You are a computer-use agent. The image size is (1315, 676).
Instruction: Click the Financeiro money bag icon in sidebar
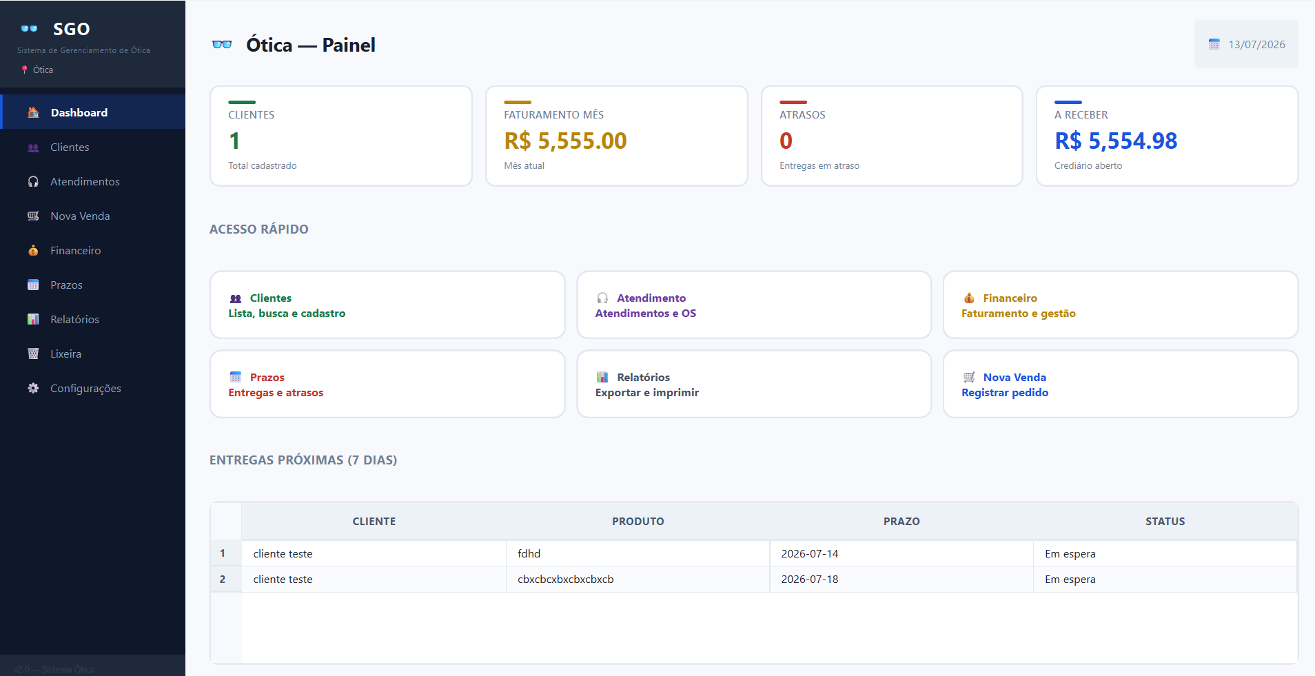click(33, 251)
